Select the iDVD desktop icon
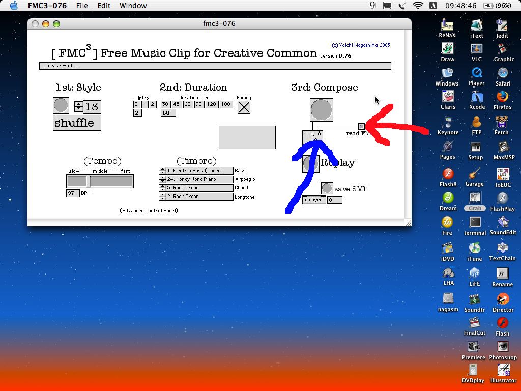Image resolution: width=521 pixels, height=391 pixels. pyautogui.click(x=447, y=252)
